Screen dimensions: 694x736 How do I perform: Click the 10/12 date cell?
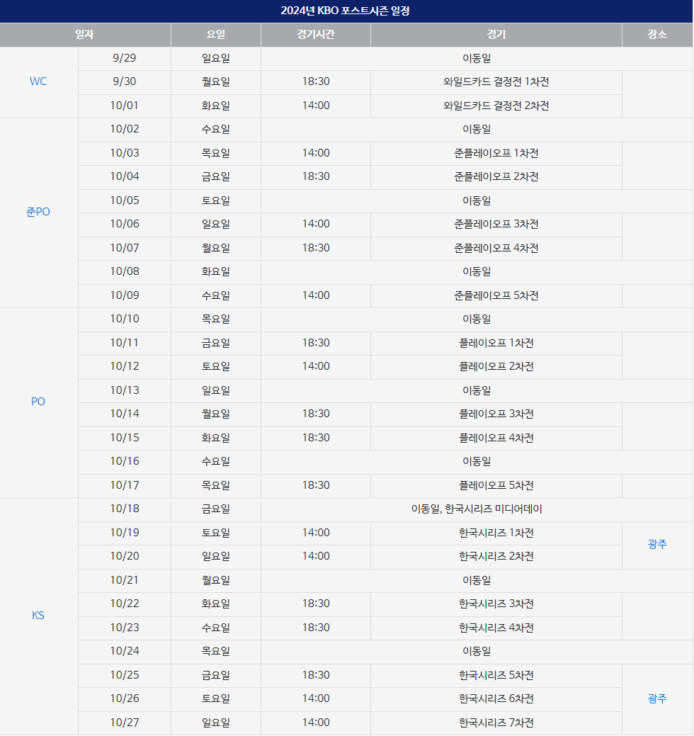pyautogui.click(x=125, y=367)
